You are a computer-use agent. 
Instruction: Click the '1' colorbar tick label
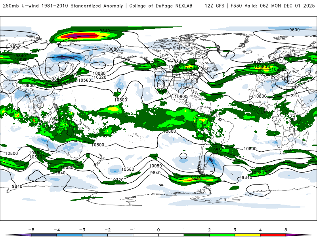click(184, 230)
